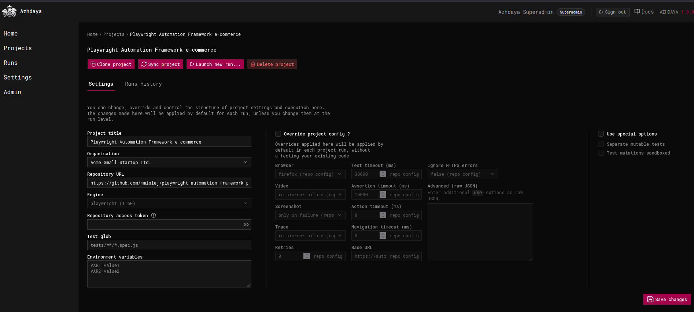This screenshot has height=312, width=694.
Task: Click the Azhdaya dragon logo icon
Action: pyautogui.click(x=9, y=11)
